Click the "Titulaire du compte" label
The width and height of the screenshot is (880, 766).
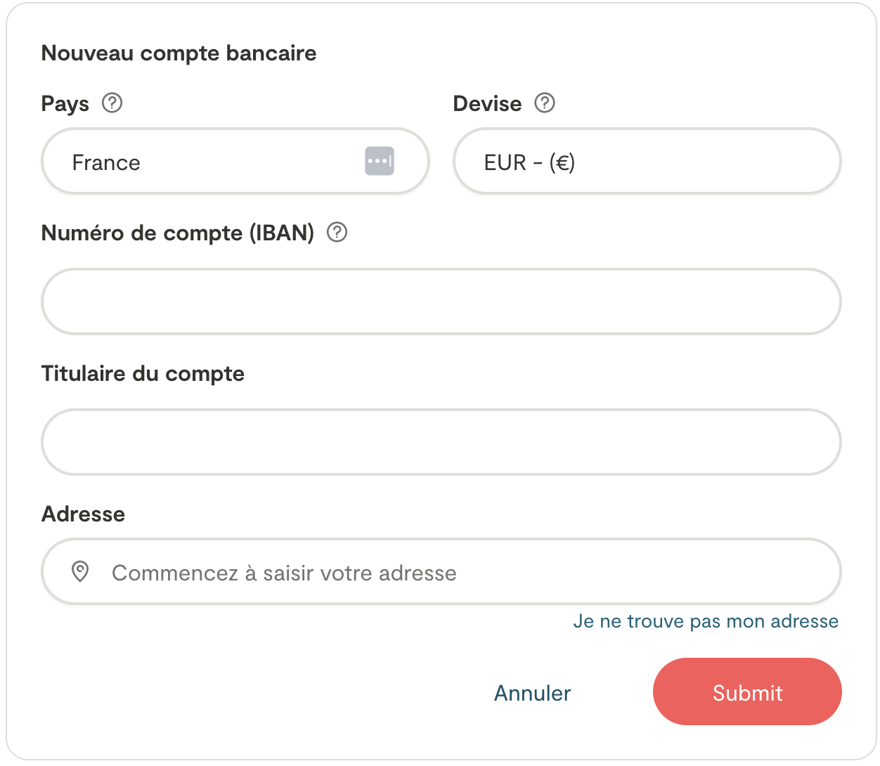(x=143, y=373)
